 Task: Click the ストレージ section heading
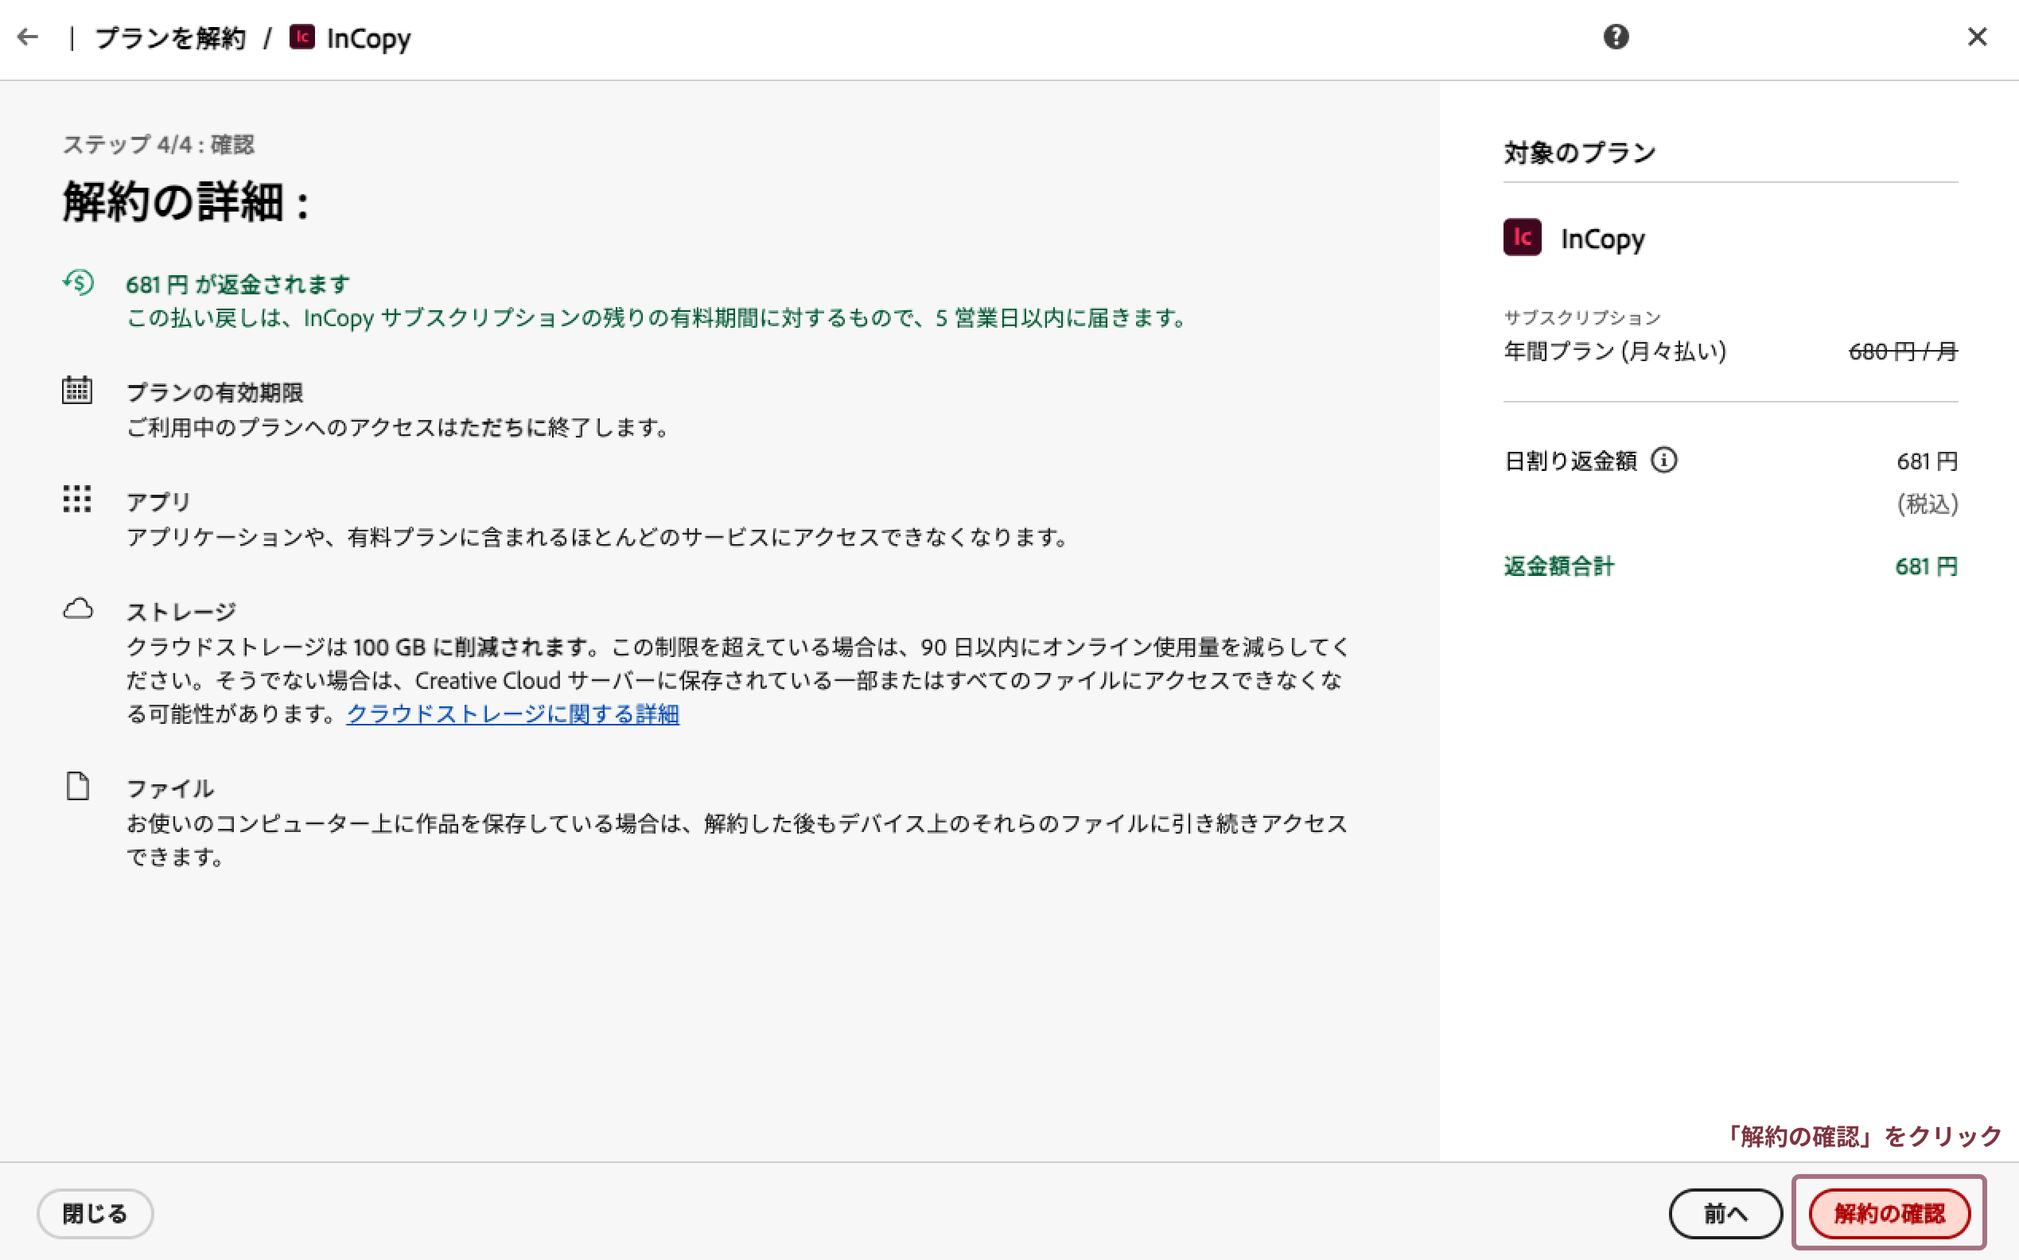(x=181, y=612)
